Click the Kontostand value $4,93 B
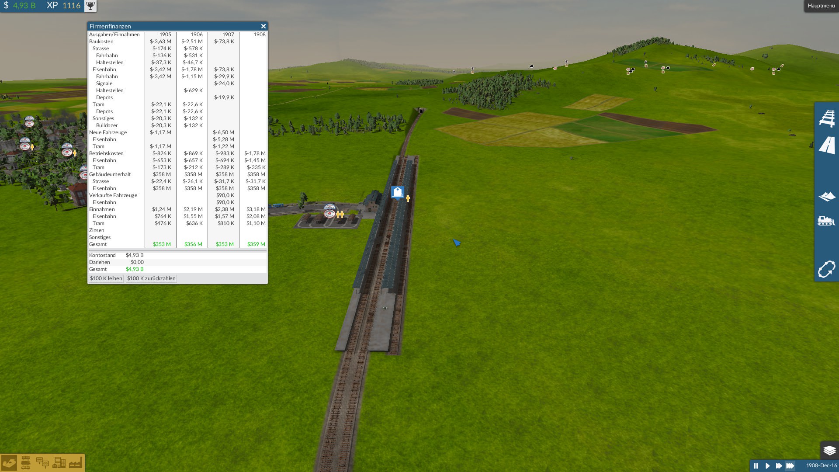 click(135, 255)
